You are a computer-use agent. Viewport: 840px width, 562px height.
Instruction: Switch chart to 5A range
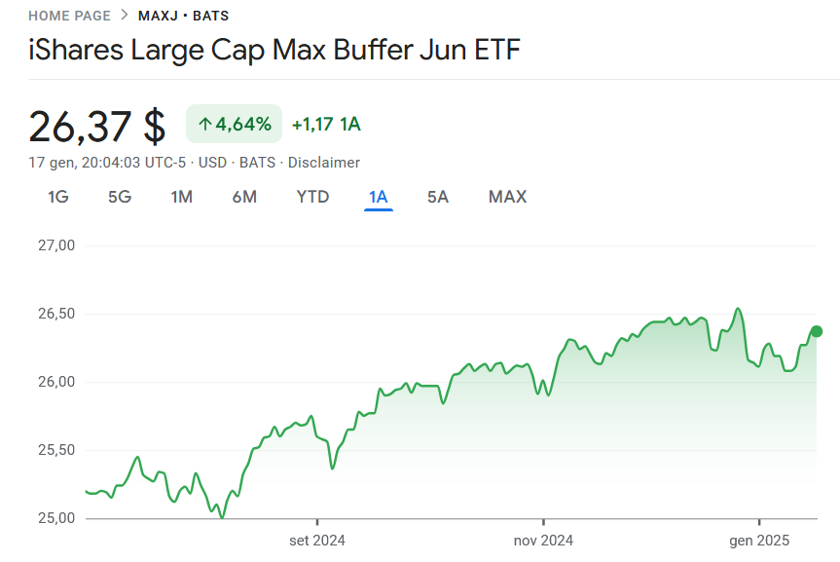[438, 197]
